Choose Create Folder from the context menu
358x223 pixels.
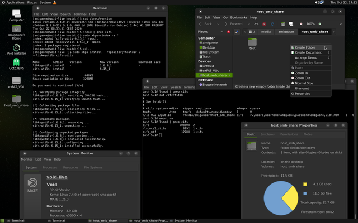[x=311, y=47]
